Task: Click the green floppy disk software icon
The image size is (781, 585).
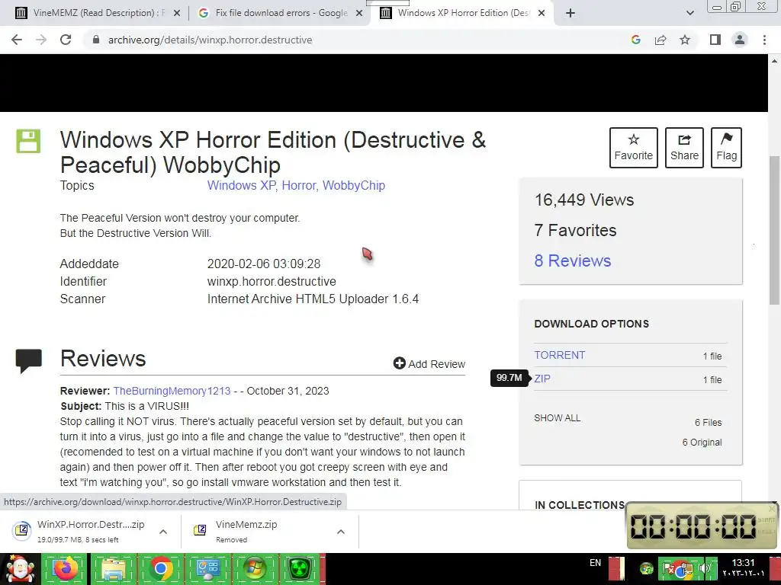Action: point(28,141)
